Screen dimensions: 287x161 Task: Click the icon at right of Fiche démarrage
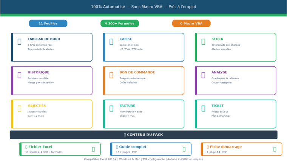(x=275, y=149)
